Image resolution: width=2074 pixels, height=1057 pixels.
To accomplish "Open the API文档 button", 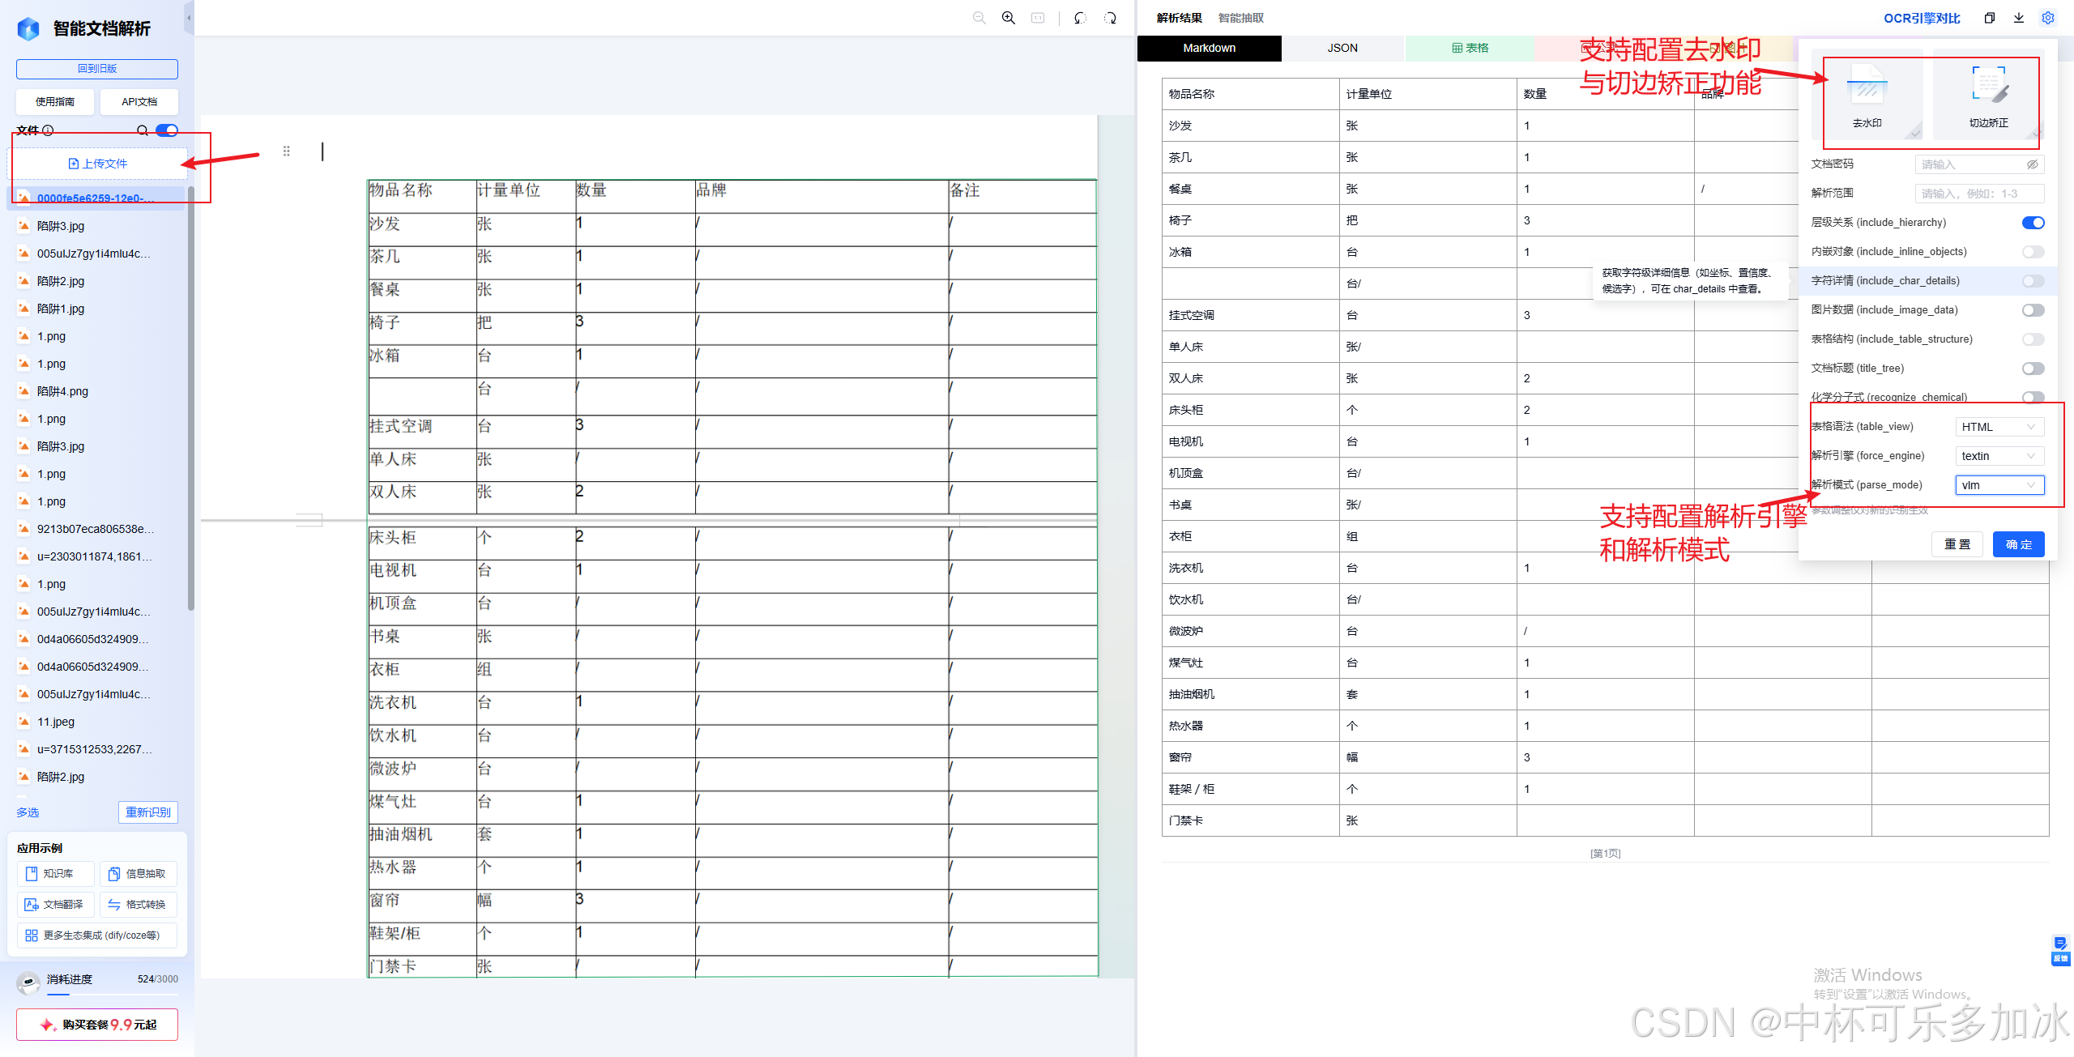I will click(139, 102).
